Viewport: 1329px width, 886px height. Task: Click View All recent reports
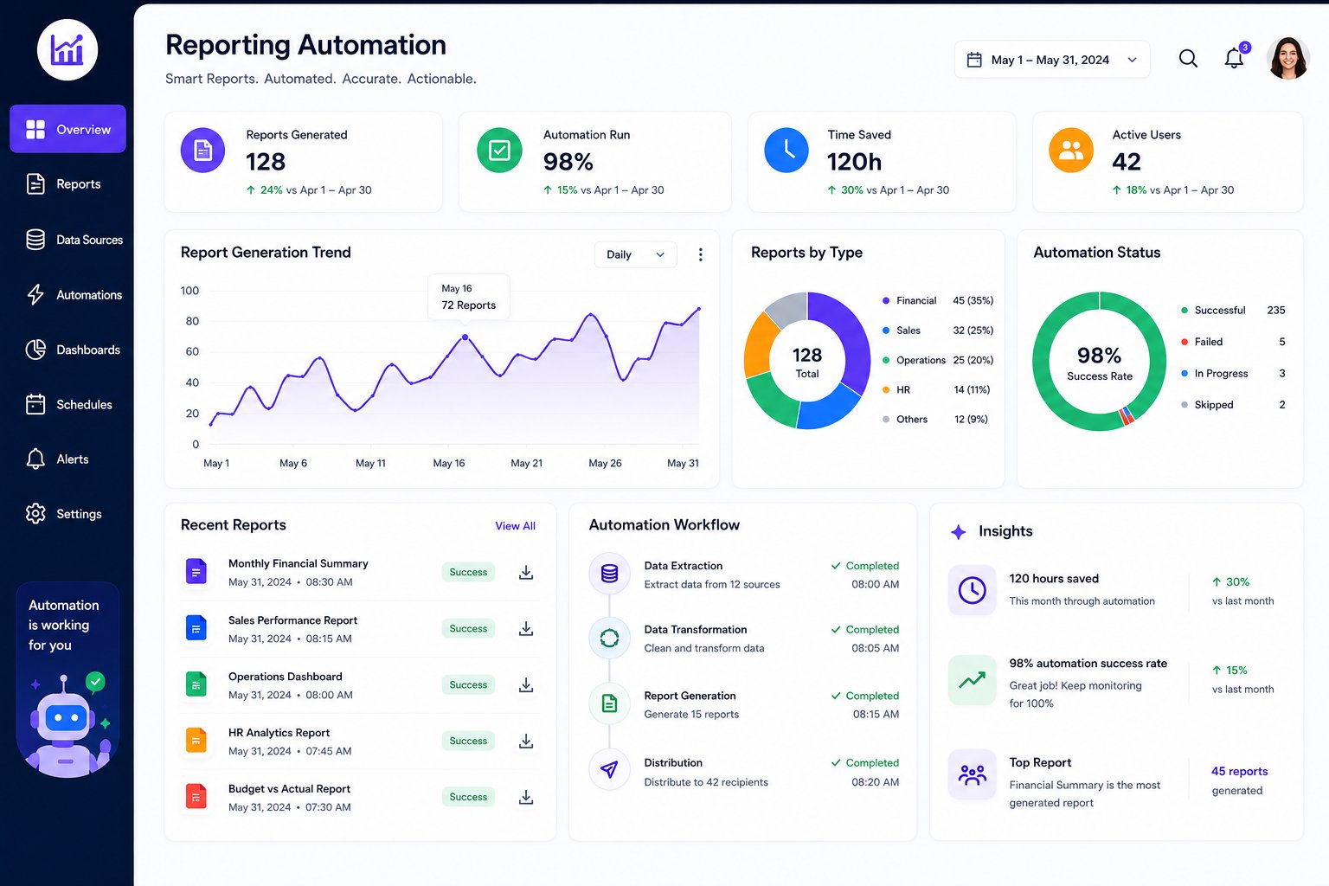(515, 526)
